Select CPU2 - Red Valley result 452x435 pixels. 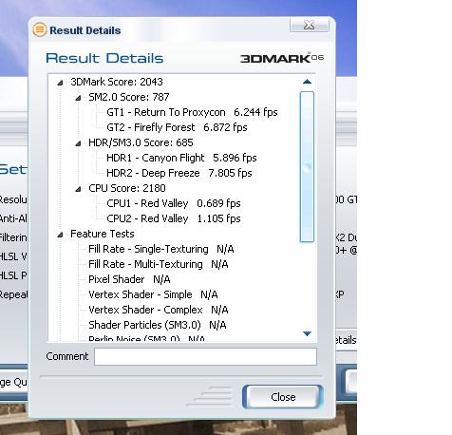(174, 218)
